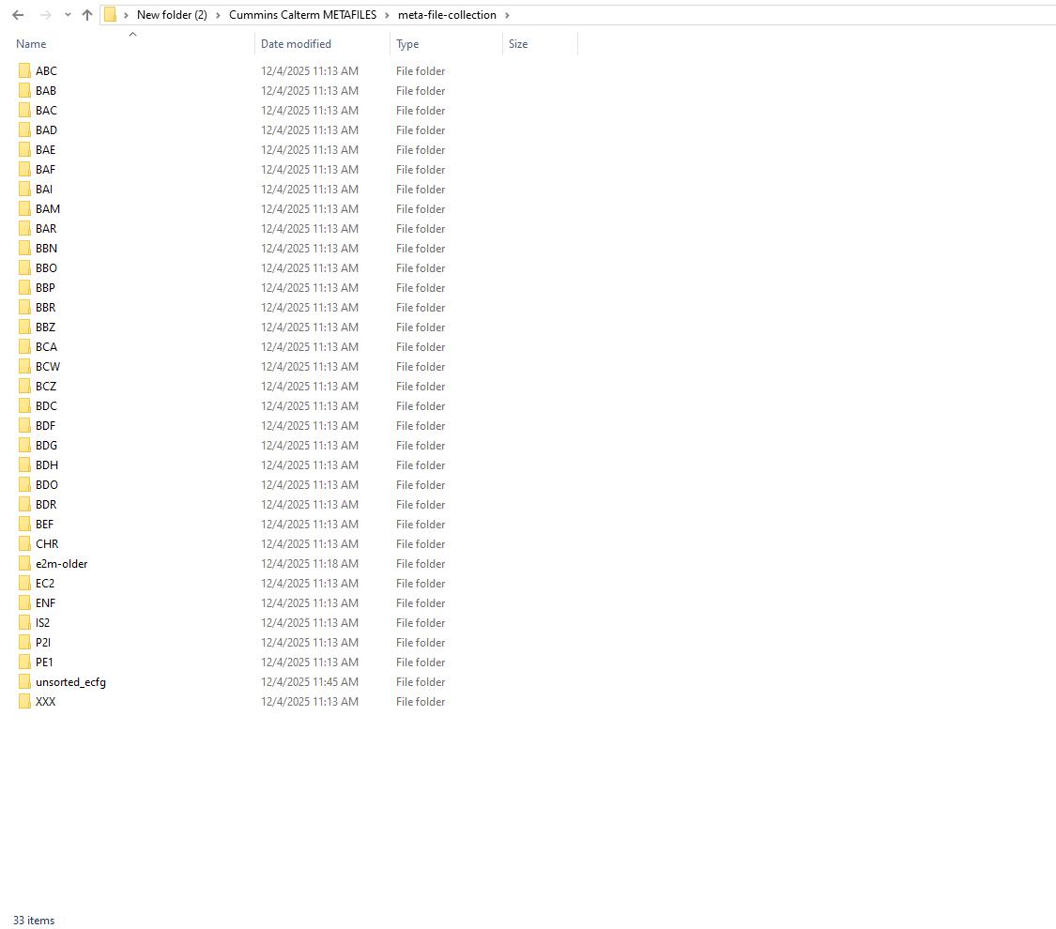This screenshot has height=929, width=1056.
Task: Click the '33 items' status bar text
Action: pyautogui.click(x=34, y=921)
